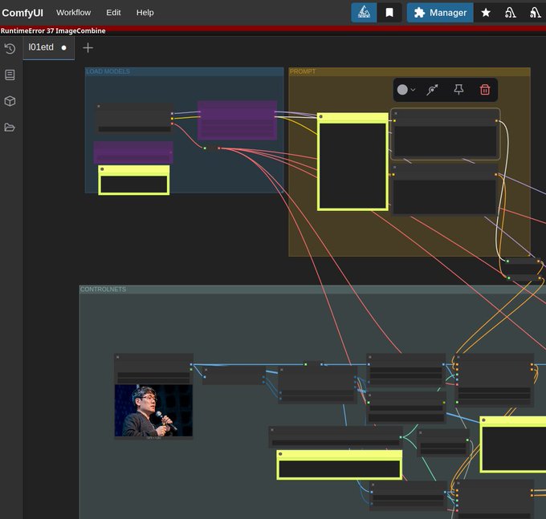
Task: Collapse the image loader node via its dot
Action: click(x=117, y=357)
